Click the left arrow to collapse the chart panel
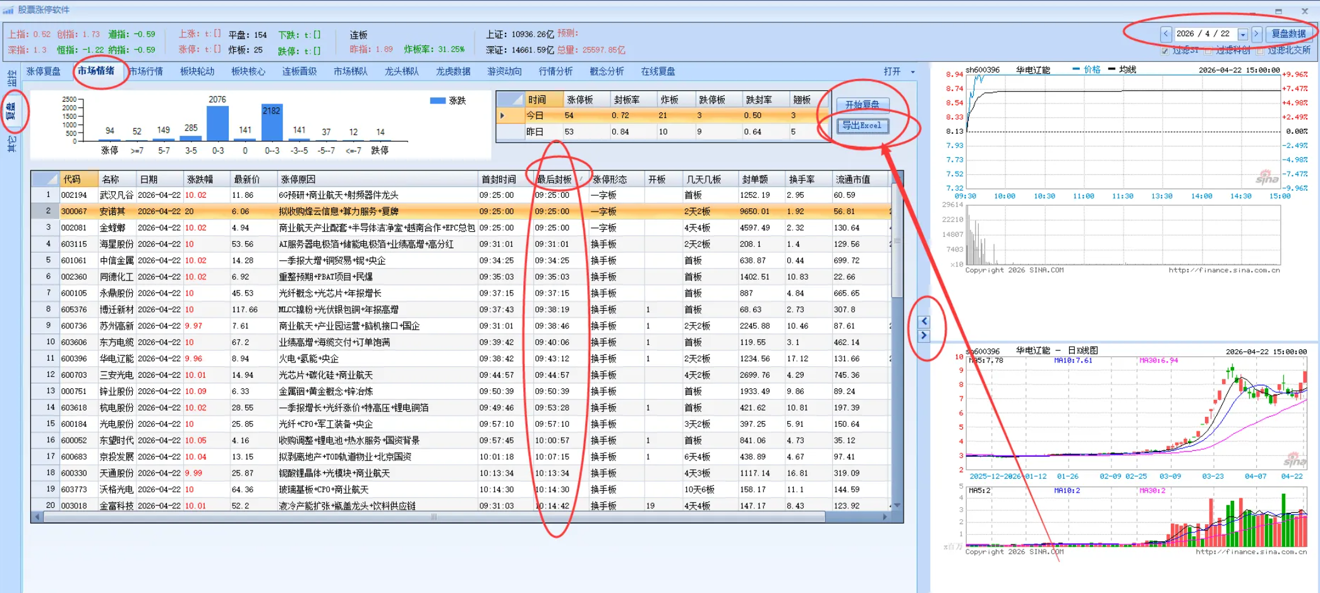Screen dimensions: 1320x593 pos(924,321)
